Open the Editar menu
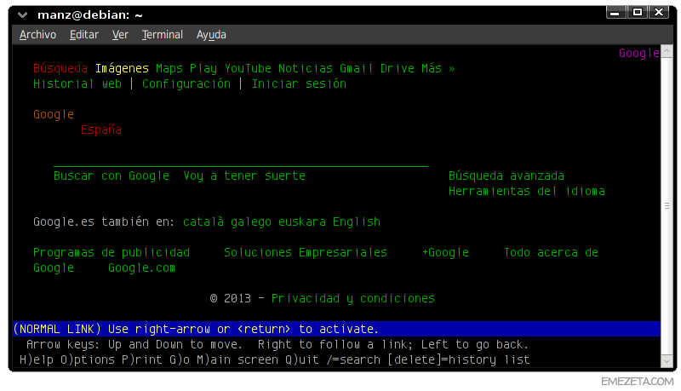This screenshot has width=681, height=391. click(x=83, y=35)
